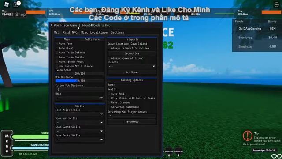Adjust the Tween Speed slider
The width and height of the screenshot is (282, 159).
point(79,74)
